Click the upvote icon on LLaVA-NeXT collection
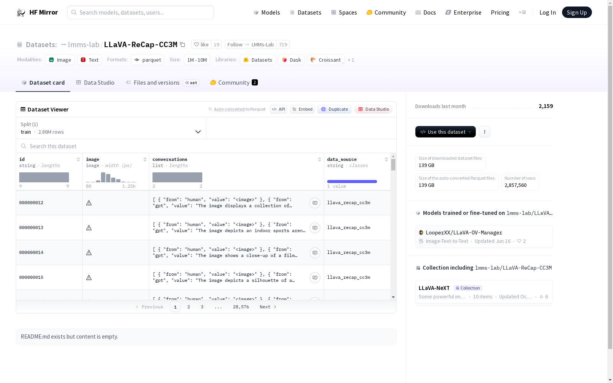 click(541, 297)
